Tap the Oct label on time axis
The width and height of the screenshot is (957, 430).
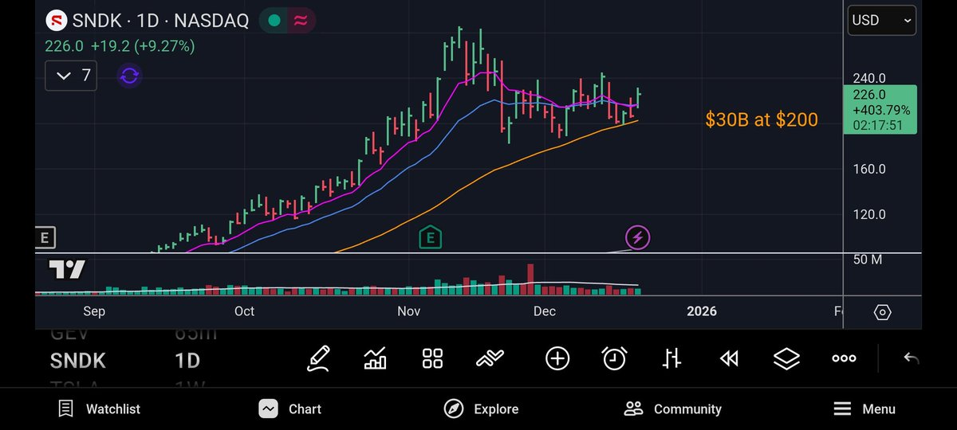[x=244, y=311]
